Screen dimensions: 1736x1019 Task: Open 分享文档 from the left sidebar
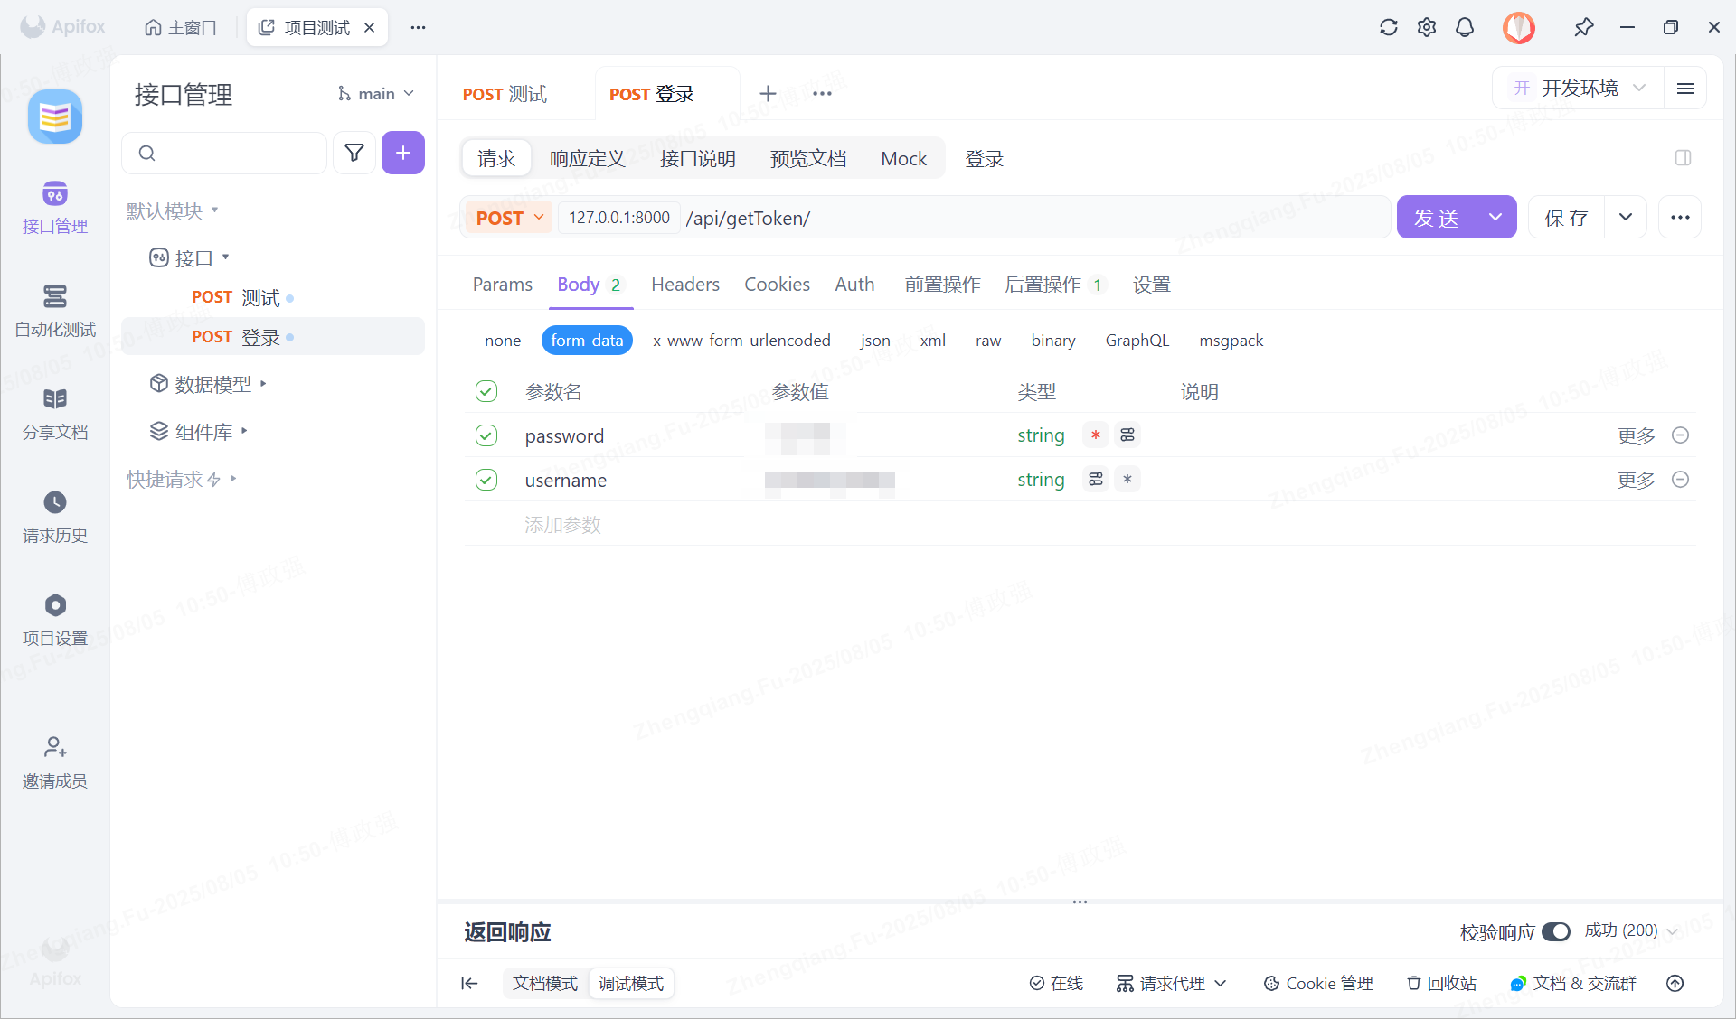[54, 414]
